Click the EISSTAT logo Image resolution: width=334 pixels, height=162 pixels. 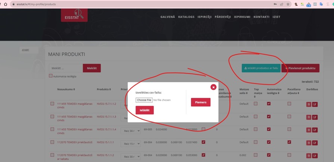pyautogui.click(x=74, y=15)
